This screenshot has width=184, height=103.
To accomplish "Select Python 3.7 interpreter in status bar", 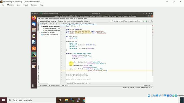I will (144, 88).
